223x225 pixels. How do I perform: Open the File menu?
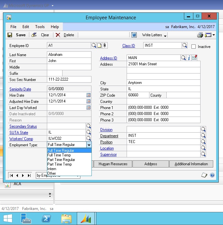tap(13, 27)
